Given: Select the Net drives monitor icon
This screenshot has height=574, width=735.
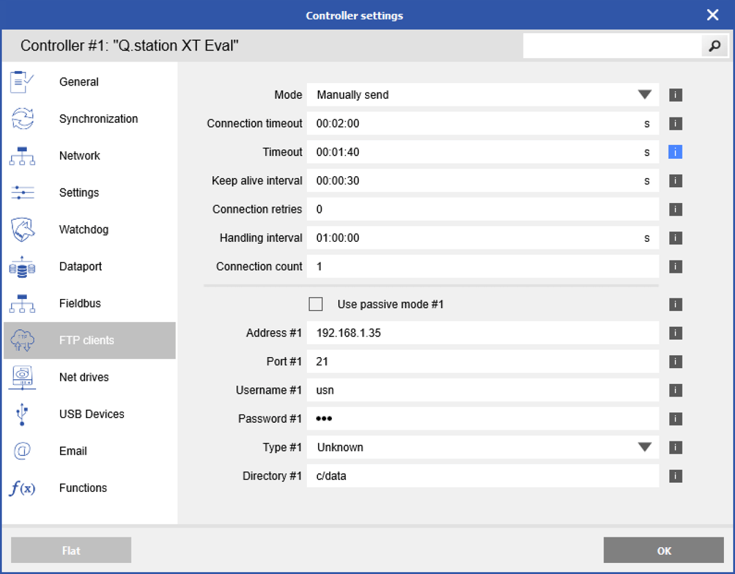Looking at the screenshot, I should pyautogui.click(x=22, y=377).
